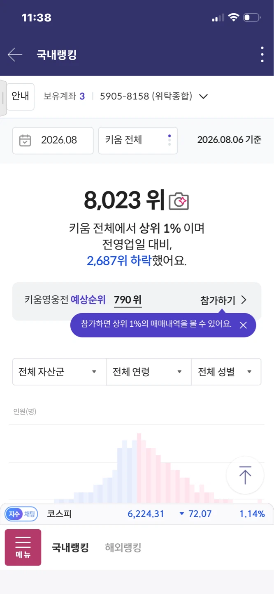Screen dimensions: 274x594
Task: Open the hamburger 메뉴 button
Action: pos(23,547)
